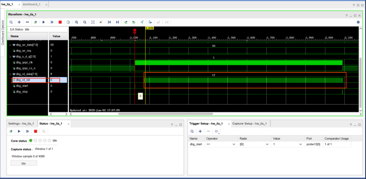
Task: Click the red trigger marker flag
Action: tap(134, 31)
